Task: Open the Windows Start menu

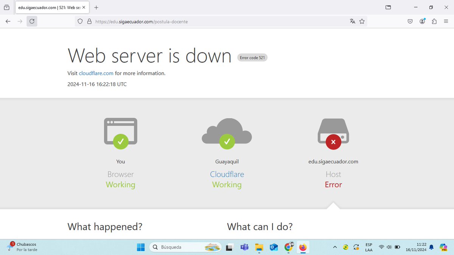Action: tap(141, 247)
